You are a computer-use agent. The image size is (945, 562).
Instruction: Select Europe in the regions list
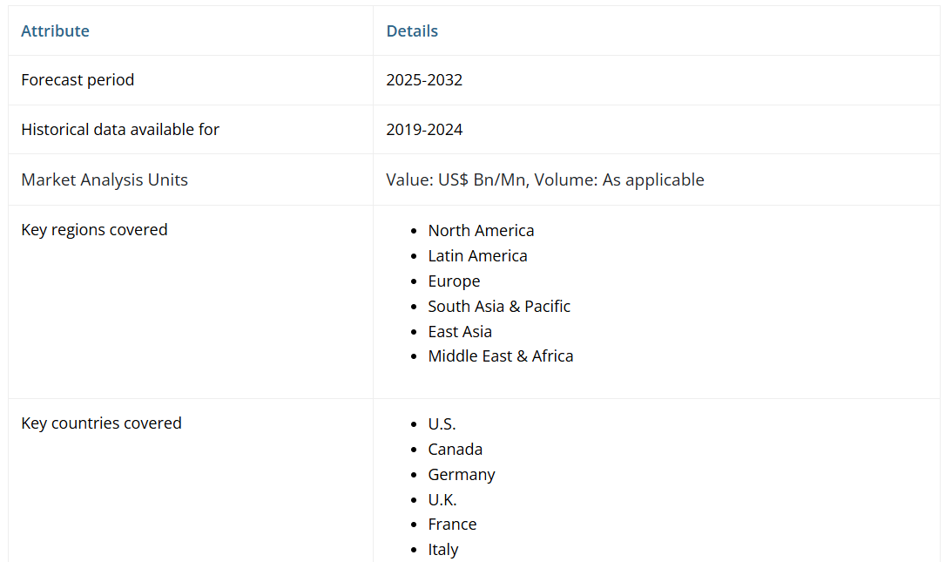454,281
